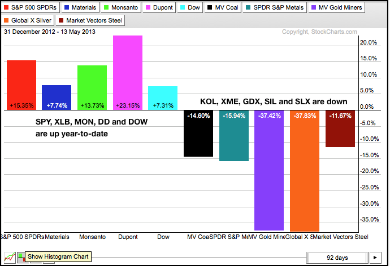Click the cyan Dow +7.31% bar
This screenshot has height=266, width=390.
(163, 98)
